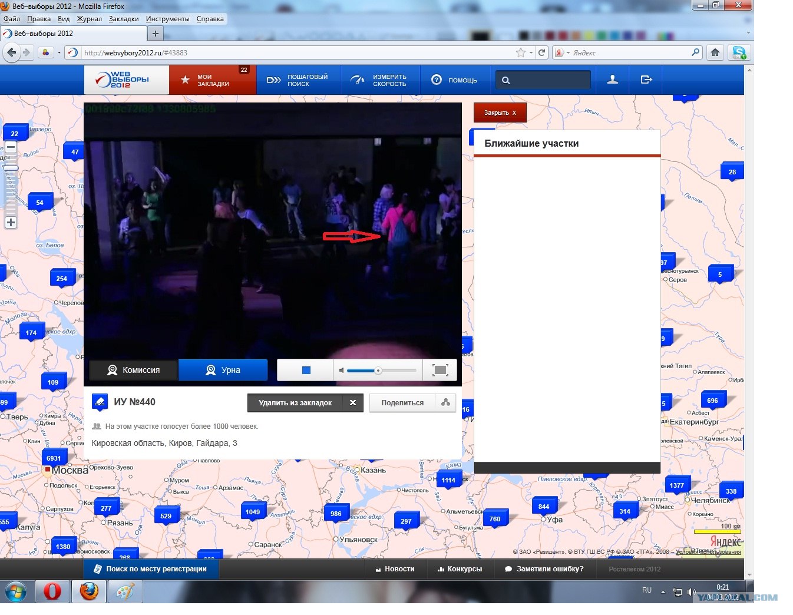This screenshot has height=615, width=793.
Task: Expand Поиск по месту регистрации panel
Action: coord(151,569)
